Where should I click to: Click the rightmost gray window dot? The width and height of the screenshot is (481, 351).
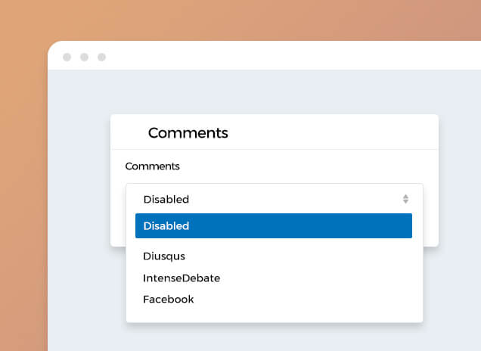click(101, 57)
